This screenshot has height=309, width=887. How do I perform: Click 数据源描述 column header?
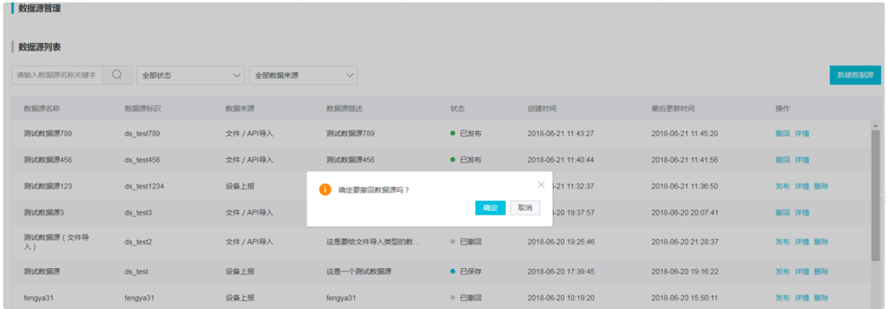(x=344, y=108)
